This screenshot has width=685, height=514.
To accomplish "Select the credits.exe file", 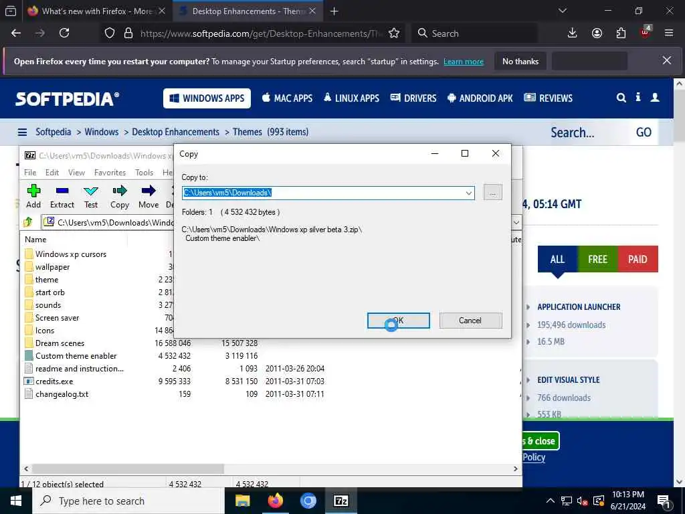I will (x=49, y=381).
